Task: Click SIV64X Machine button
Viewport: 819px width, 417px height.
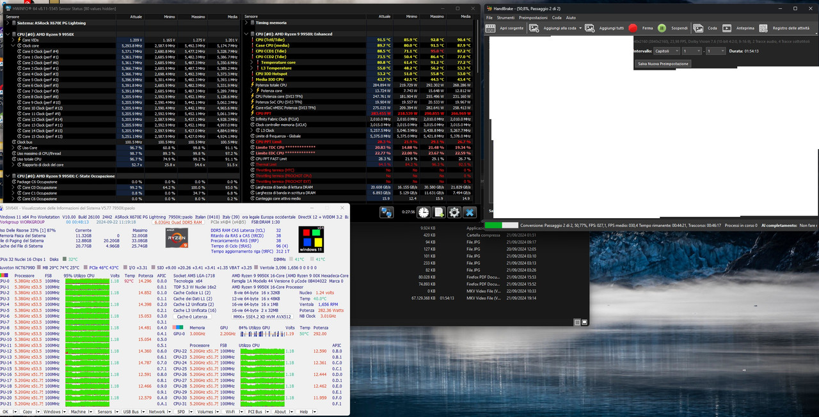Action: point(78,412)
